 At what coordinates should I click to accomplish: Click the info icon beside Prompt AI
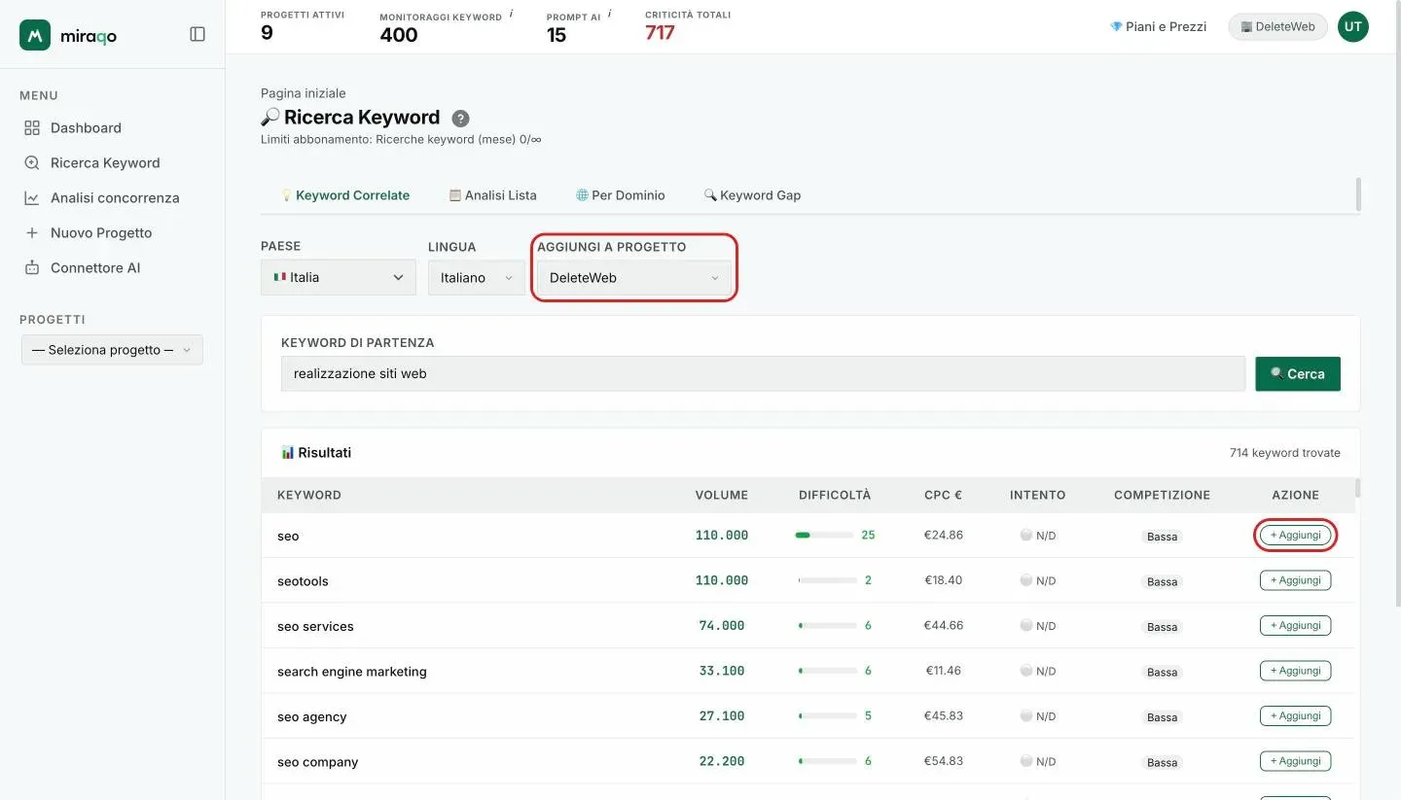coord(610,14)
